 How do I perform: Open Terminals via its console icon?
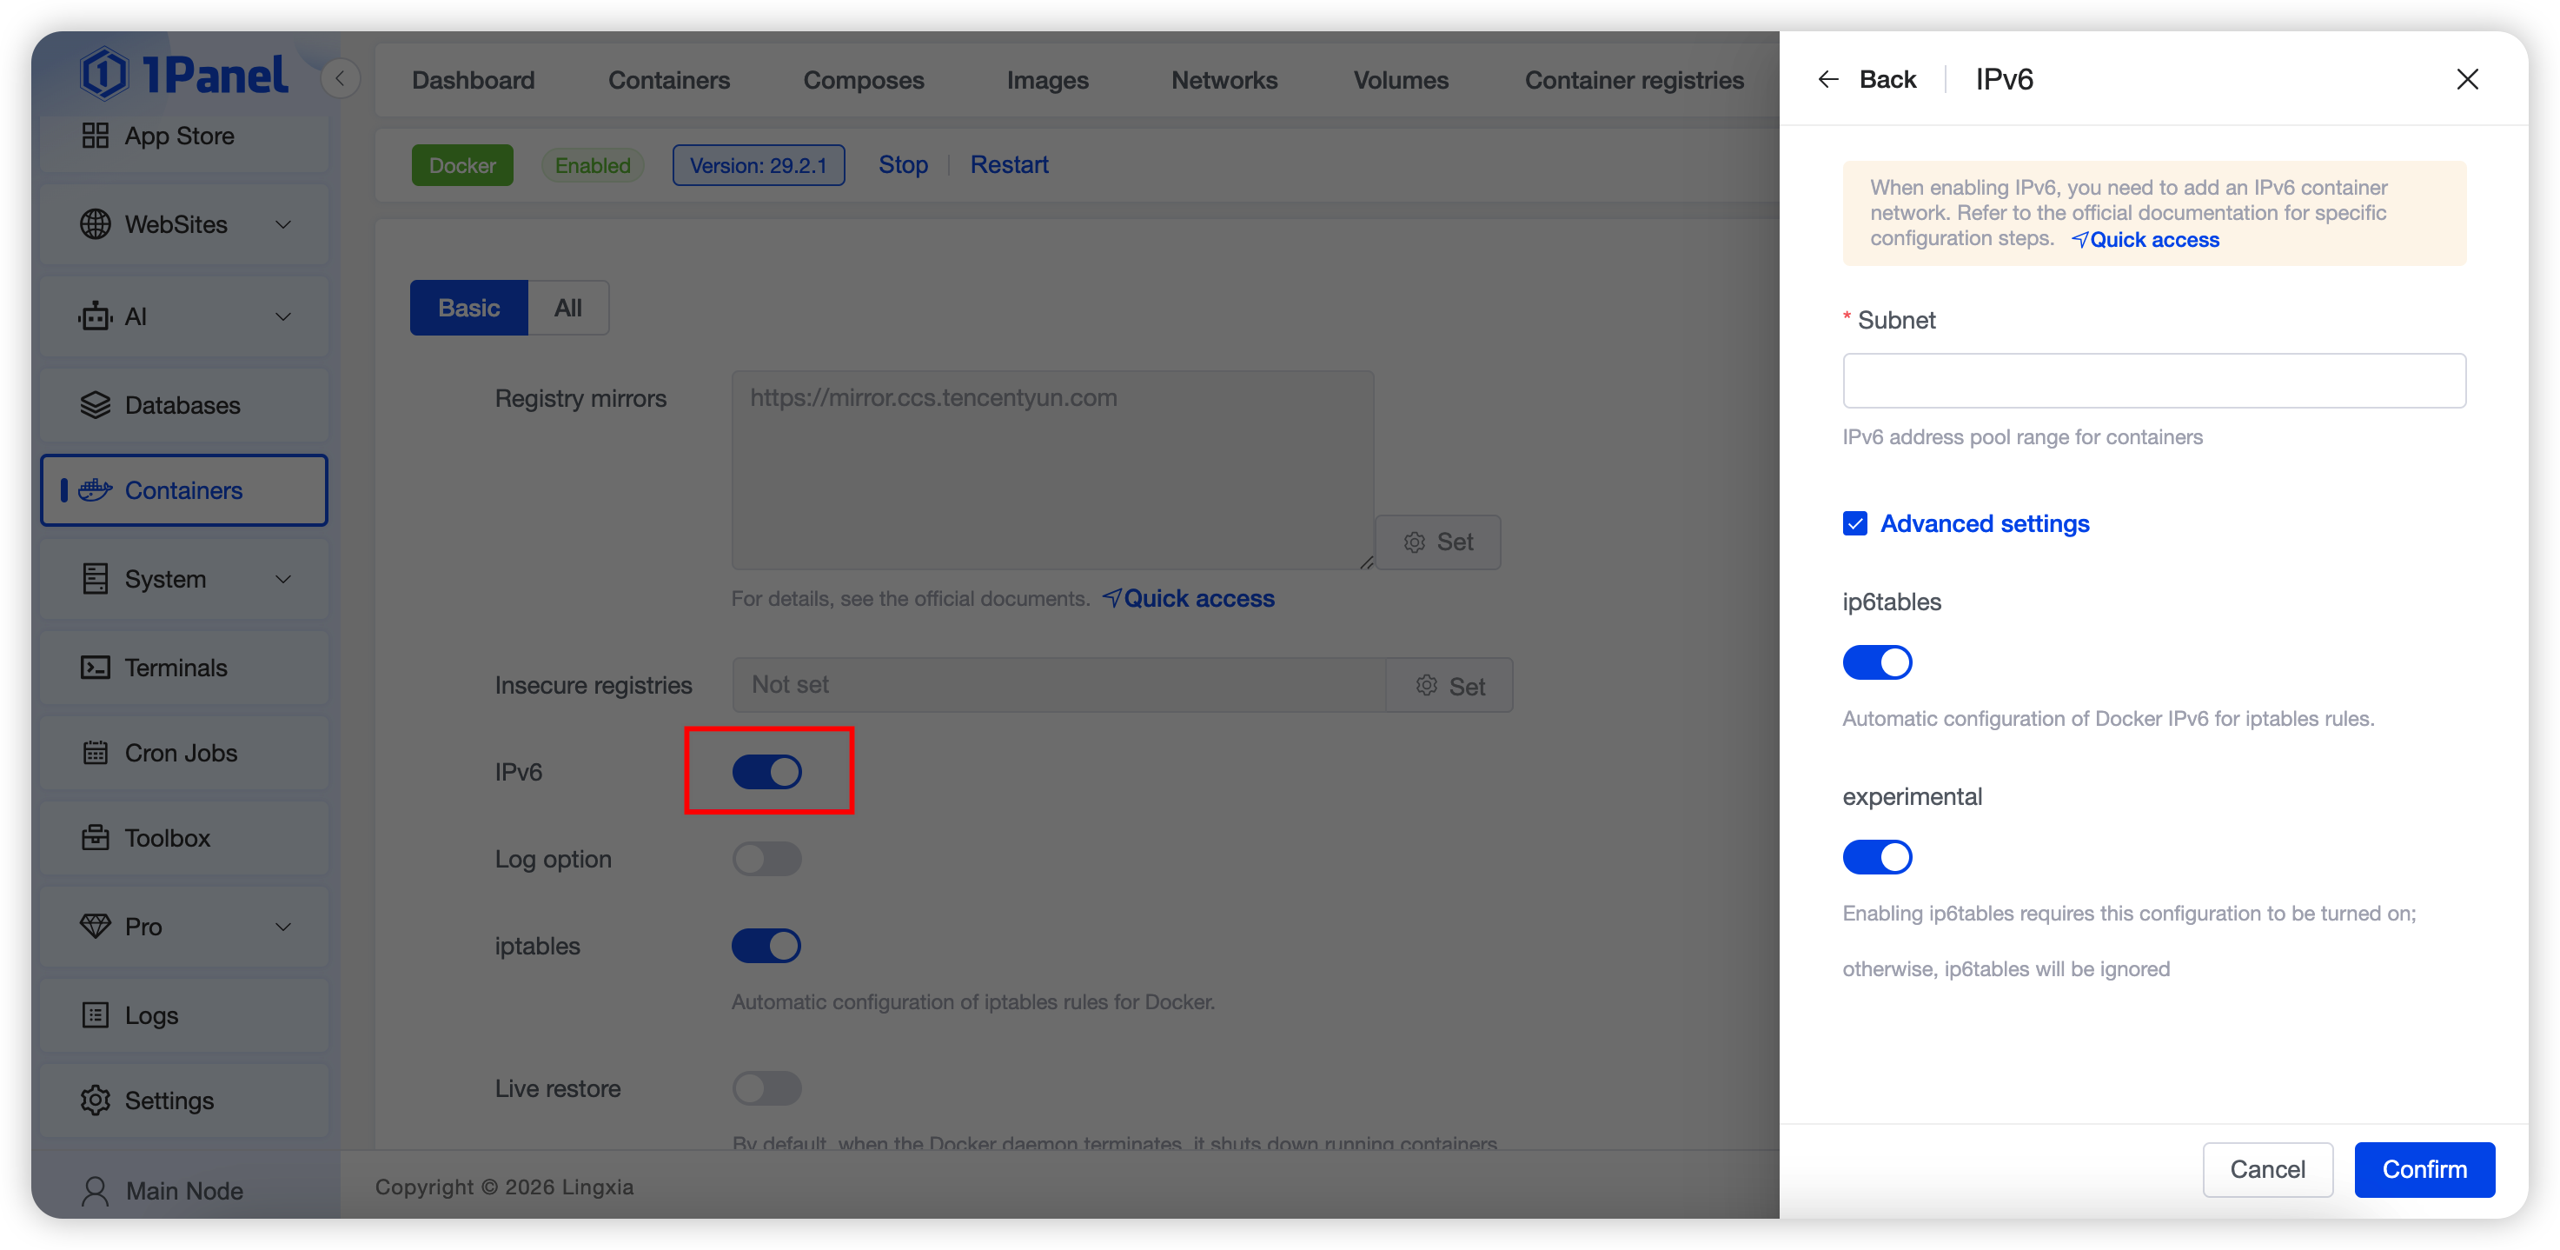pos(96,668)
